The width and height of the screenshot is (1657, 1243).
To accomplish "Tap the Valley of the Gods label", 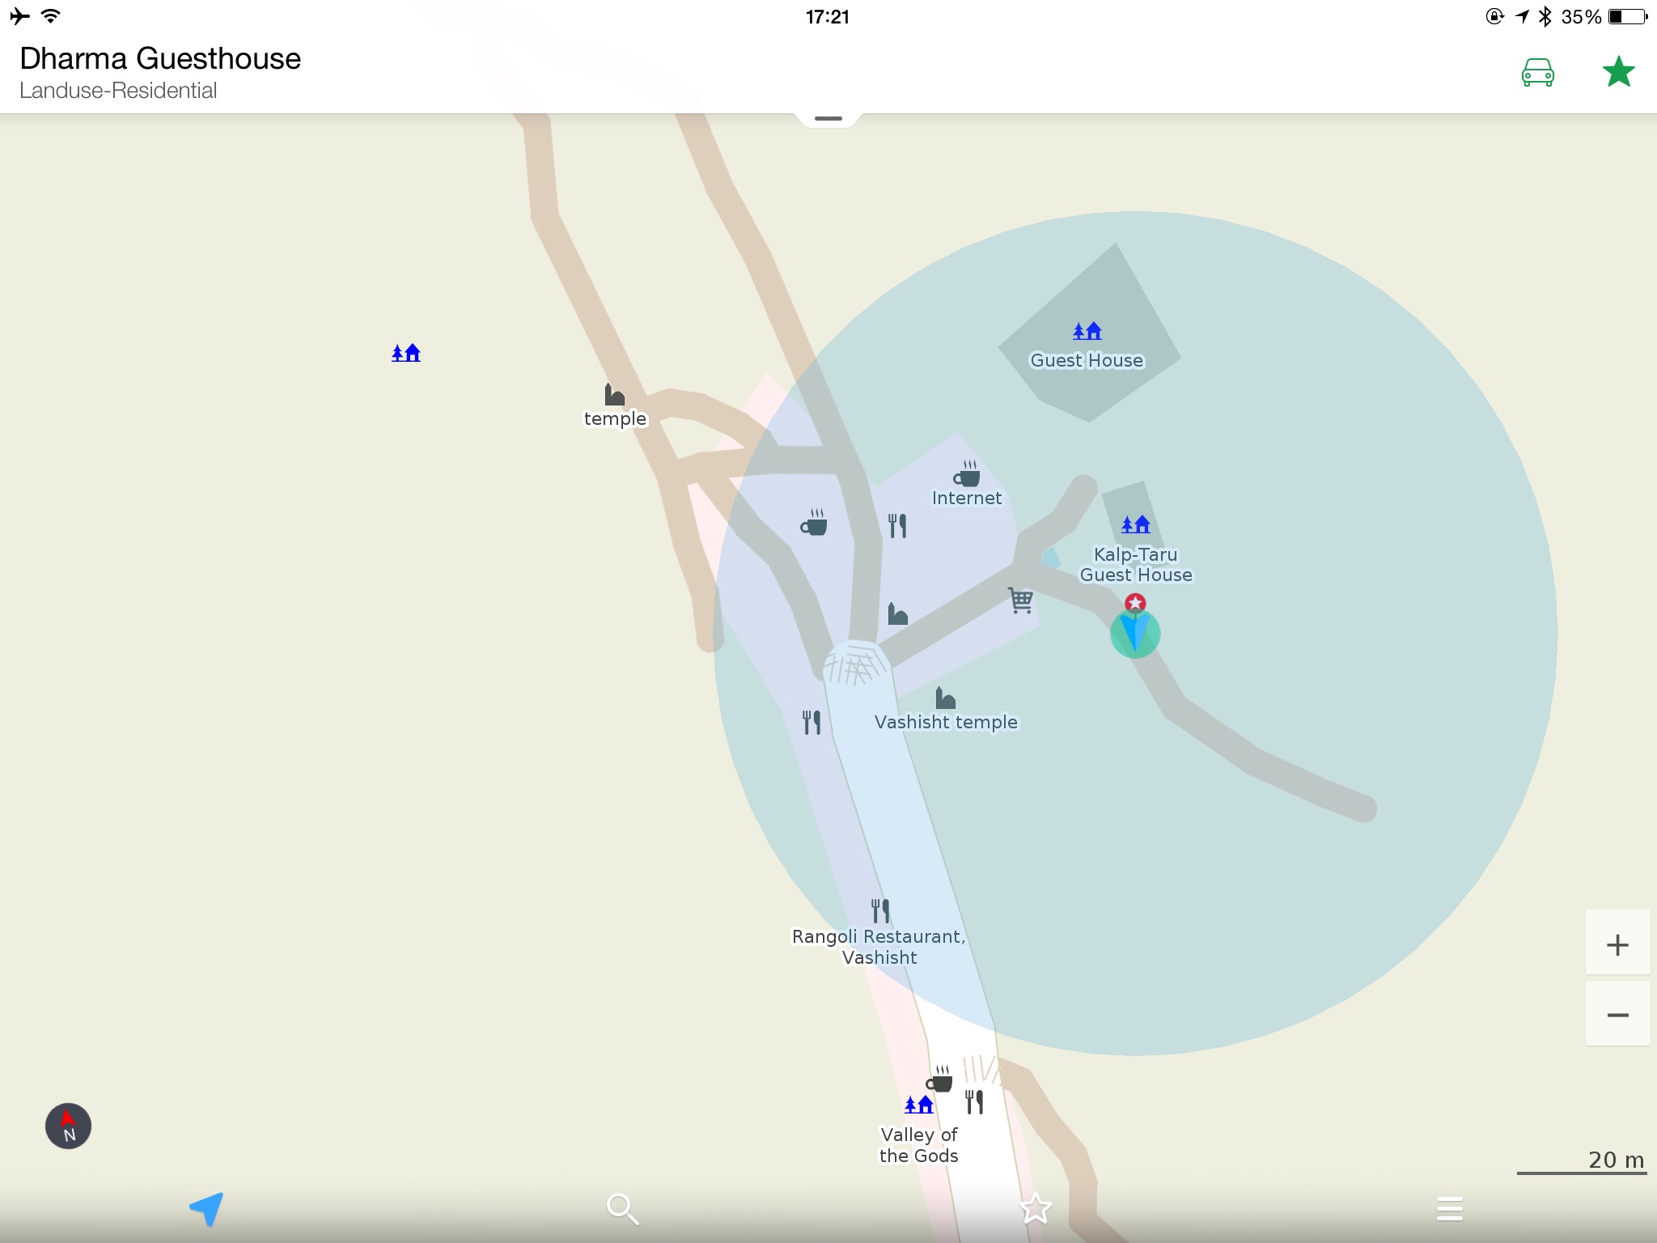I will 918,1145.
